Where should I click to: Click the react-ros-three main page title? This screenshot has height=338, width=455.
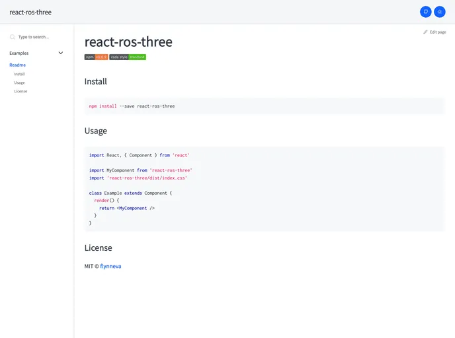[128, 42]
